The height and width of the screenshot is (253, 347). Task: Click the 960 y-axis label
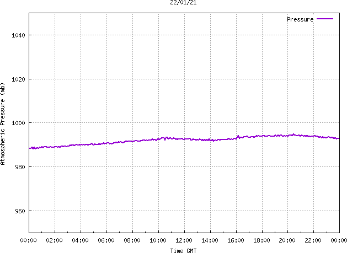20,211
